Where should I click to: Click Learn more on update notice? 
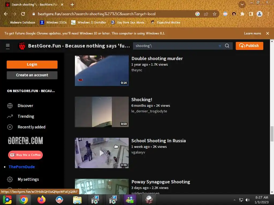tap(253, 33)
